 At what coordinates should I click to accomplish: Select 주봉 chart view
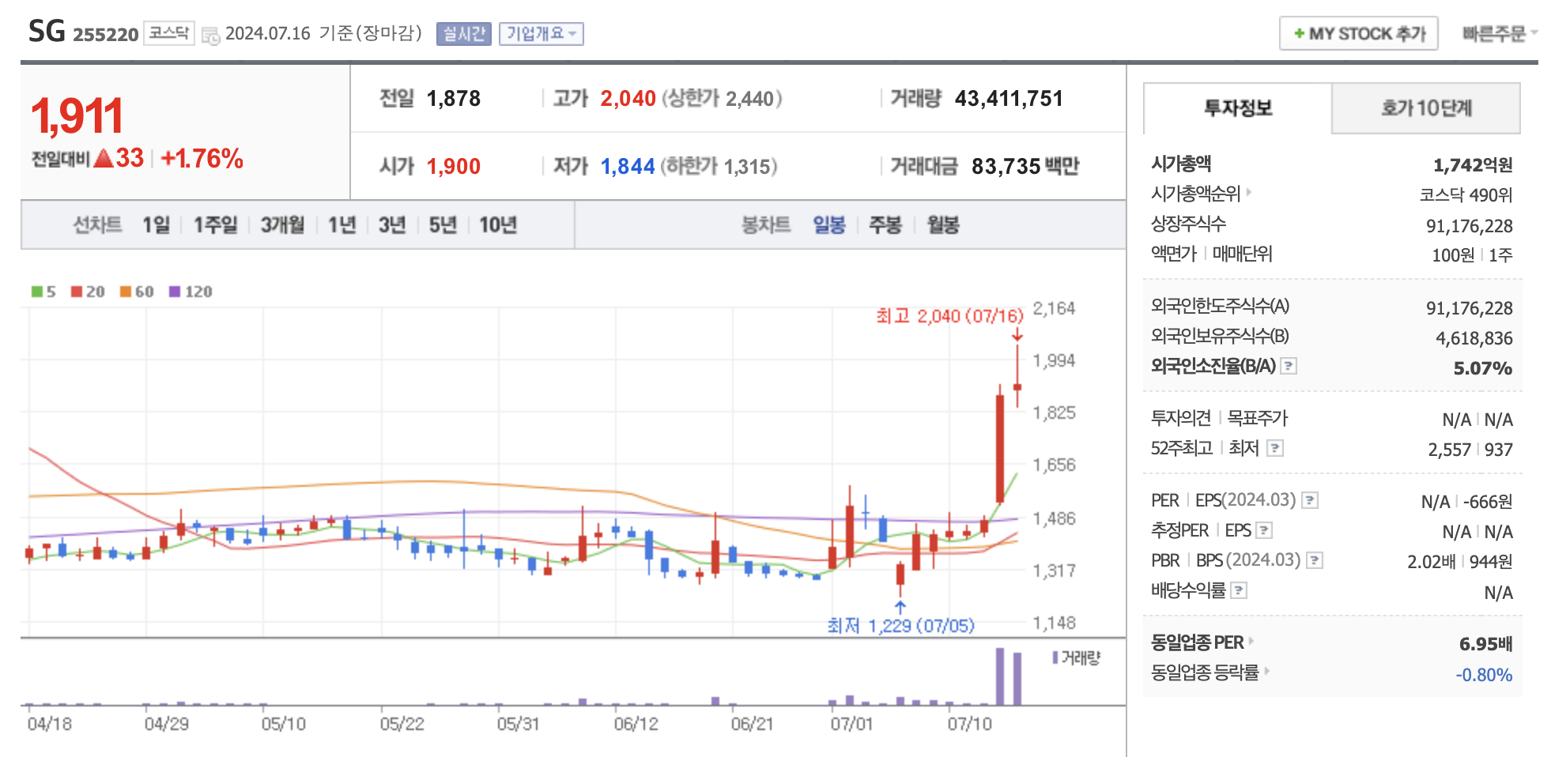[885, 224]
